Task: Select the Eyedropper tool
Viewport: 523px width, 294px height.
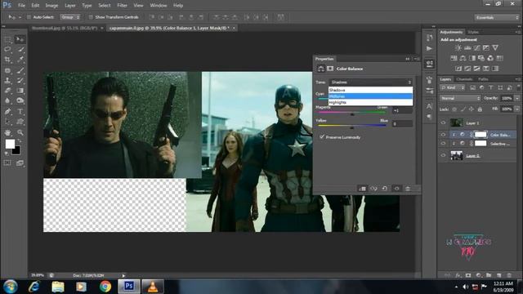Action: (x=20, y=60)
